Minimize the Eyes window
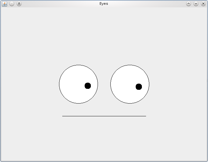Screen dimensions: 208x162 click(x=188, y=4)
